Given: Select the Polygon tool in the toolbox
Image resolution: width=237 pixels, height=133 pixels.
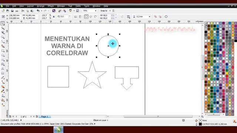Looking at the screenshot, I should [3, 60].
